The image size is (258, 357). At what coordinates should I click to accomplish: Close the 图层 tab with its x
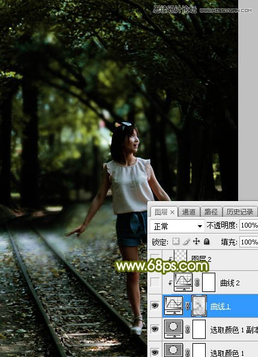tap(172, 212)
